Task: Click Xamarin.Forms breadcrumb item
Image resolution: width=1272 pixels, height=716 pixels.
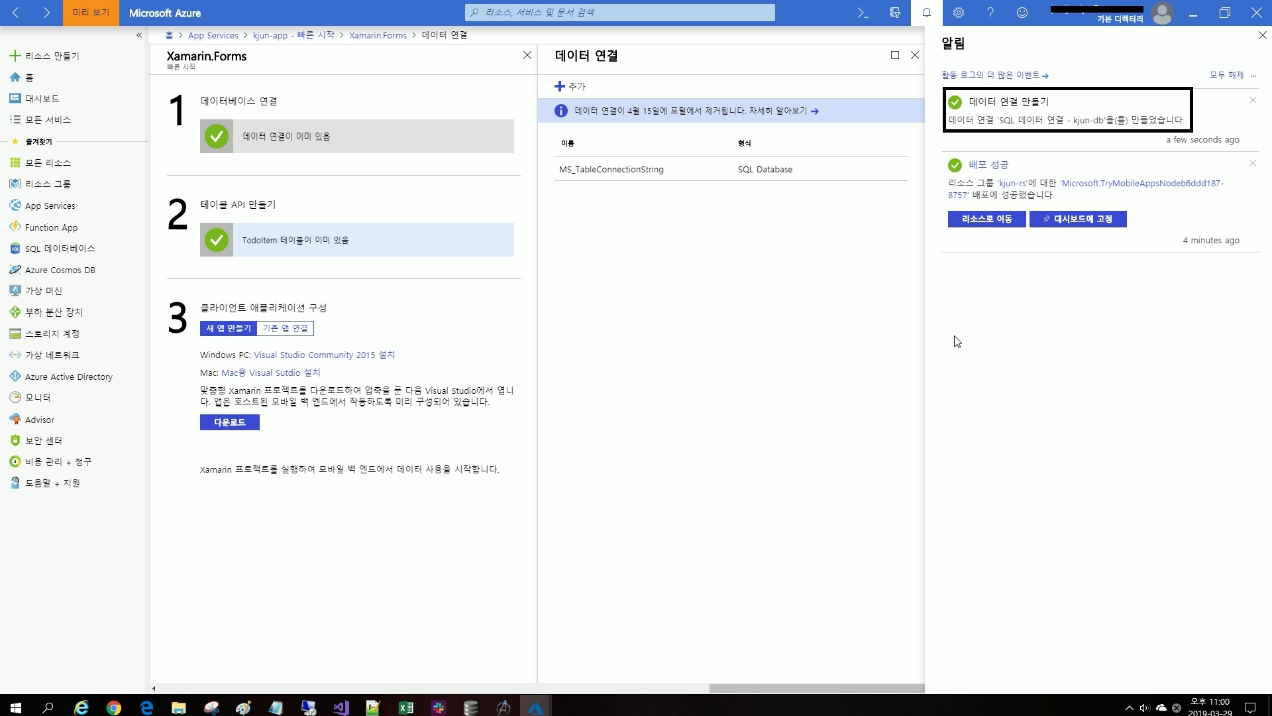Action: (x=378, y=35)
